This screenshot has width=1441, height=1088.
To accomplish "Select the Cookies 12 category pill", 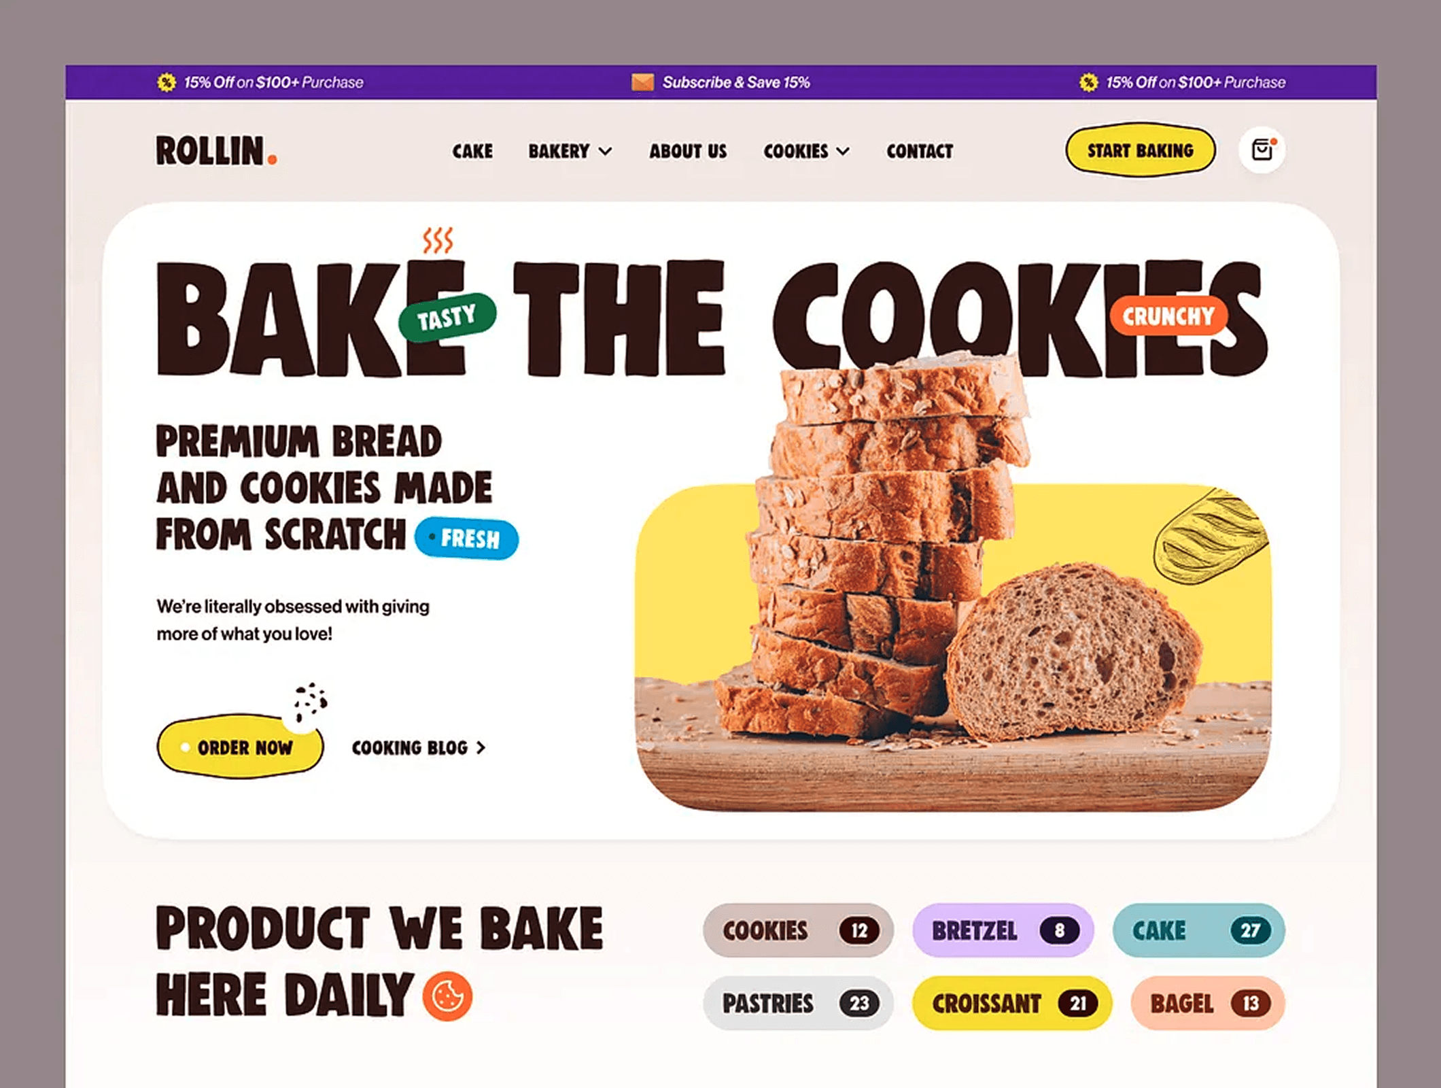I will tap(798, 930).
